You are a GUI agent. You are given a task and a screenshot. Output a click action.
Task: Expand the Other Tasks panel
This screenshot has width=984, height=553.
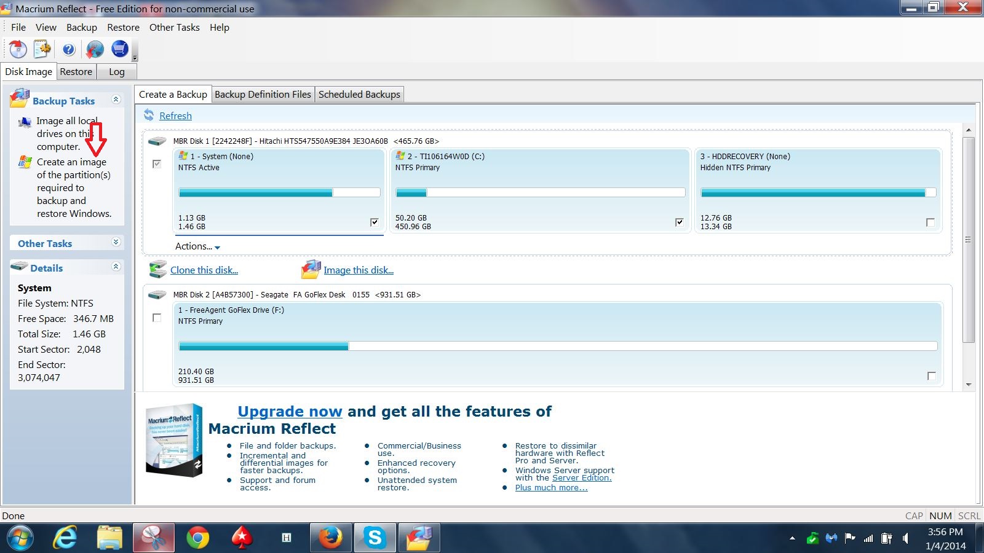click(x=116, y=242)
